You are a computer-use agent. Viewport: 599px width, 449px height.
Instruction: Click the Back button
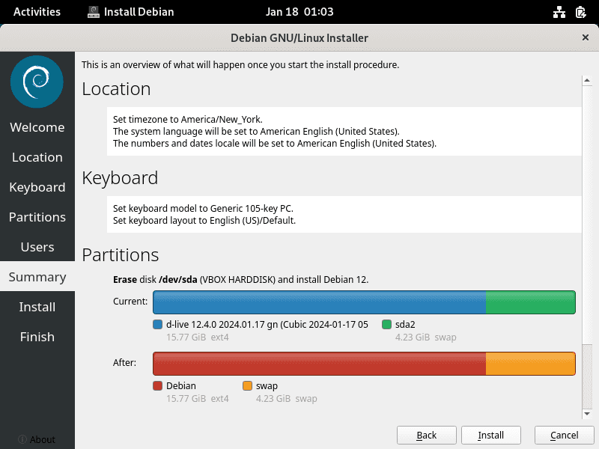(x=426, y=436)
